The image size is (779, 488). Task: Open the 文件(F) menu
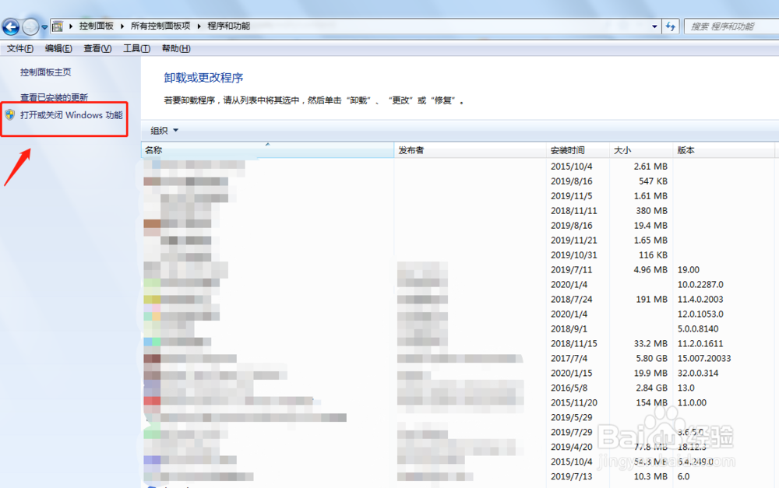point(20,48)
